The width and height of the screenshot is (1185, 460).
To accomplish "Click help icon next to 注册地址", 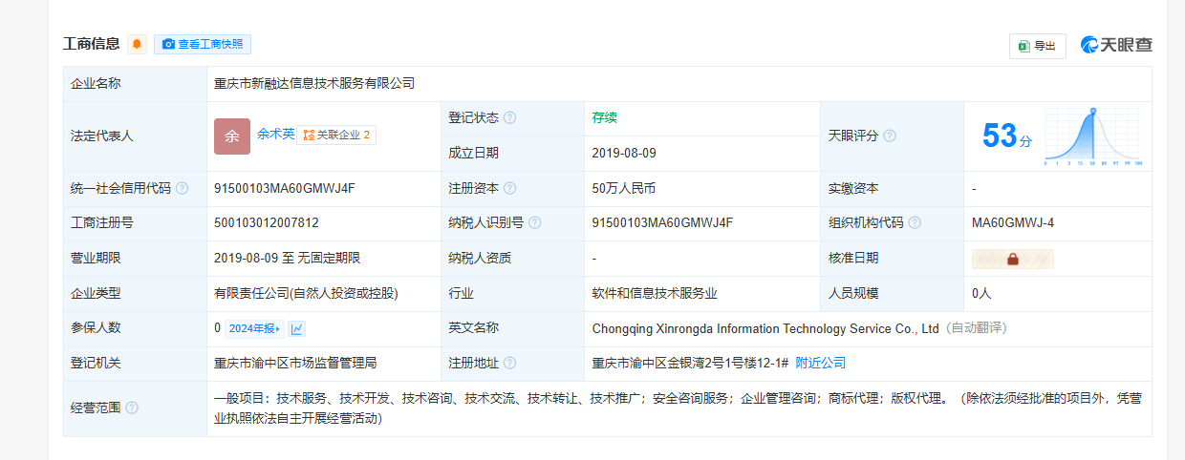I will tap(510, 364).
